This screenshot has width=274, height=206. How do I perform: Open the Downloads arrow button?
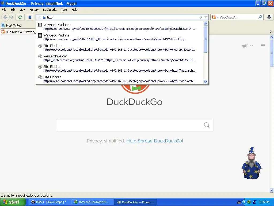coord(269,17)
